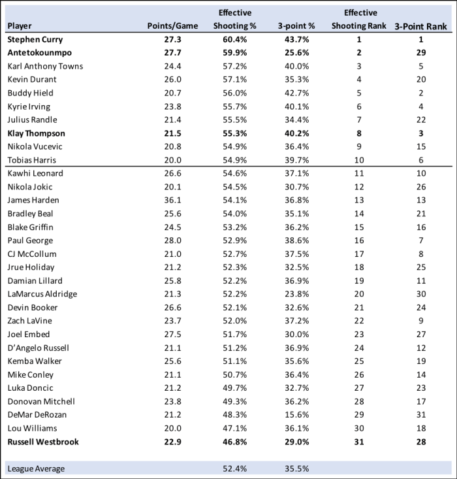Click Karl Anthony Towns player name
457x479 pixels.
pos(45,66)
